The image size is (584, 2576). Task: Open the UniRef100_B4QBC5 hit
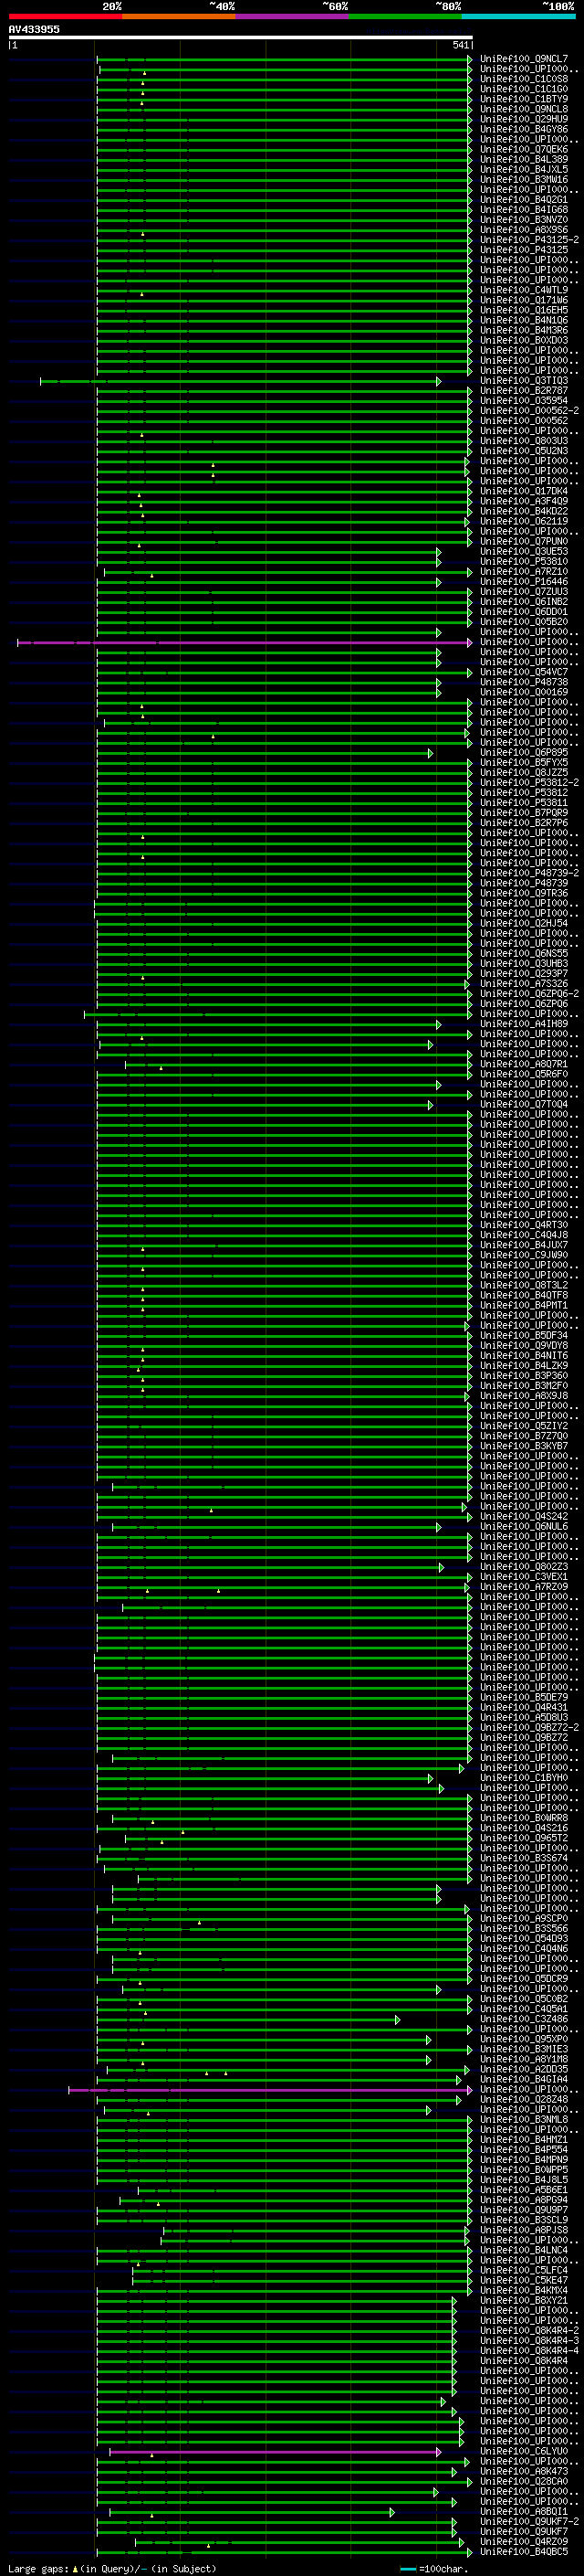point(523,2552)
